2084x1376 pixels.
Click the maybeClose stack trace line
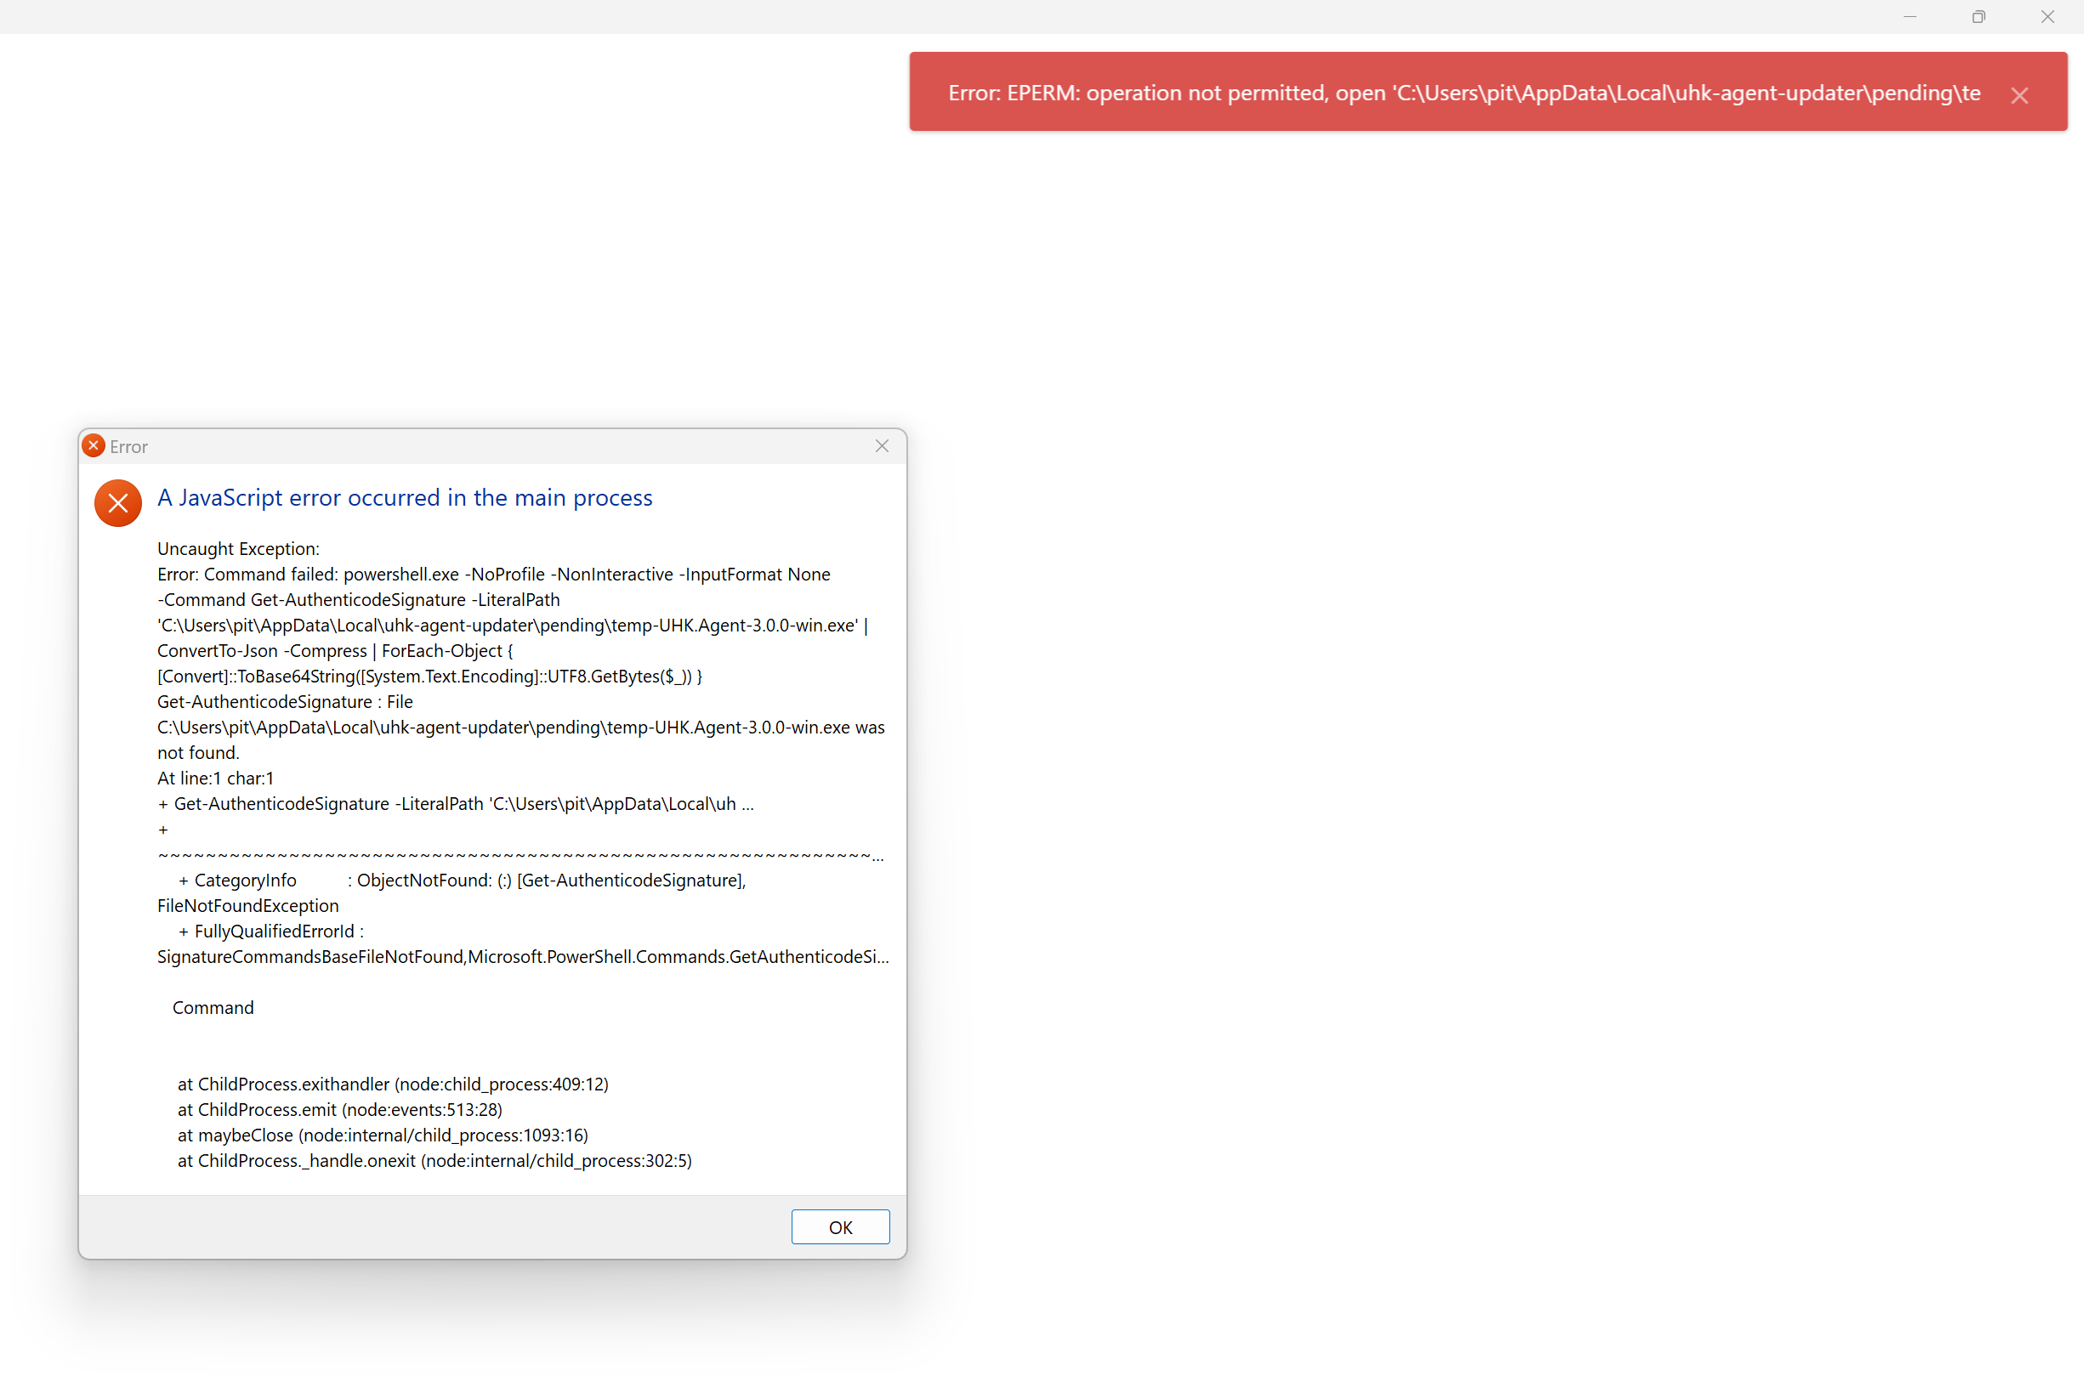(383, 1135)
